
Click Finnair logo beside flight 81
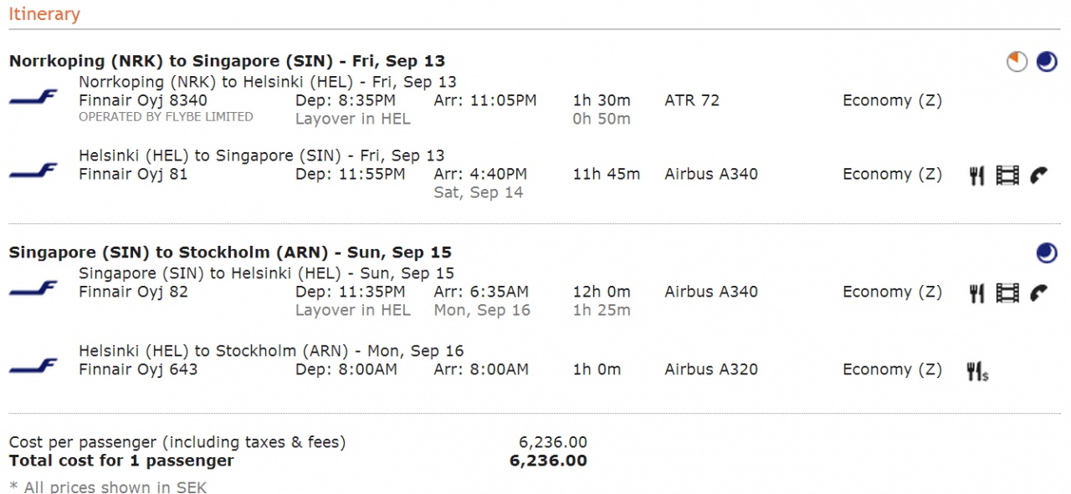point(33,171)
